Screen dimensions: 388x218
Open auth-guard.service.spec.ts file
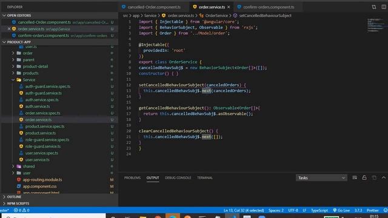pyautogui.click(x=47, y=87)
